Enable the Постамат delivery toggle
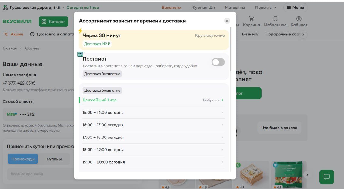This screenshot has width=344, height=189. [x=218, y=62]
